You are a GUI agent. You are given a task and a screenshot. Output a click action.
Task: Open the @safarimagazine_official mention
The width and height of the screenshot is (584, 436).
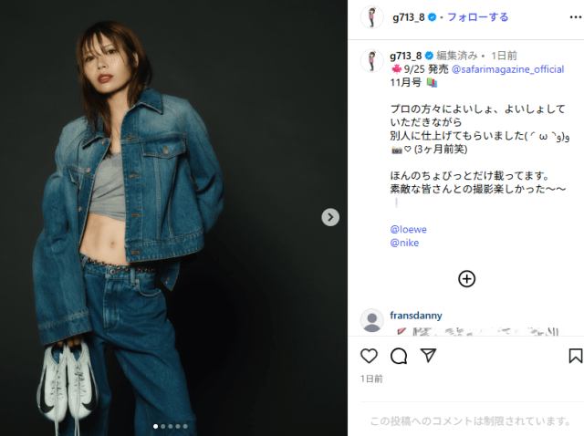click(x=507, y=69)
